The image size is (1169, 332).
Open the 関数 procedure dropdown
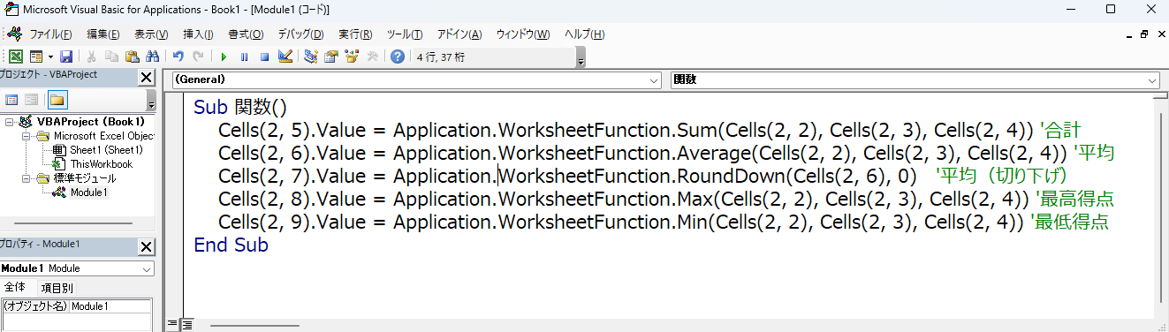(x=915, y=79)
